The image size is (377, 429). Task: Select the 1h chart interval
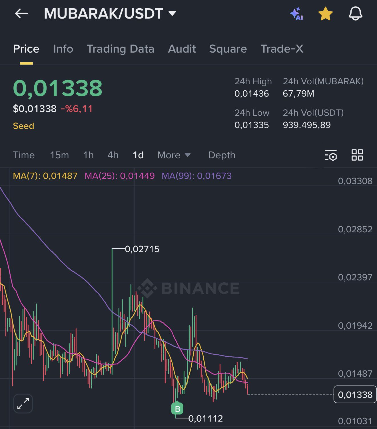pos(89,155)
